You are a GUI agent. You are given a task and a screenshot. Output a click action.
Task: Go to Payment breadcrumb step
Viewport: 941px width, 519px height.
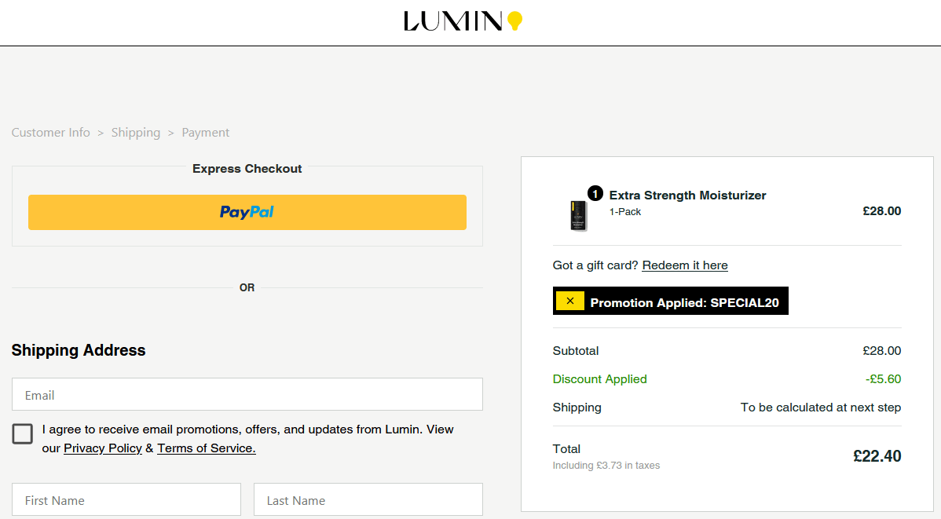[205, 133]
